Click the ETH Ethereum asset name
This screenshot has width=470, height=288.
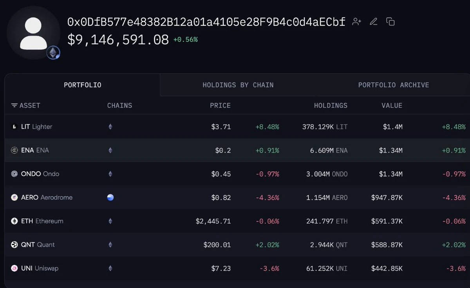(42, 221)
